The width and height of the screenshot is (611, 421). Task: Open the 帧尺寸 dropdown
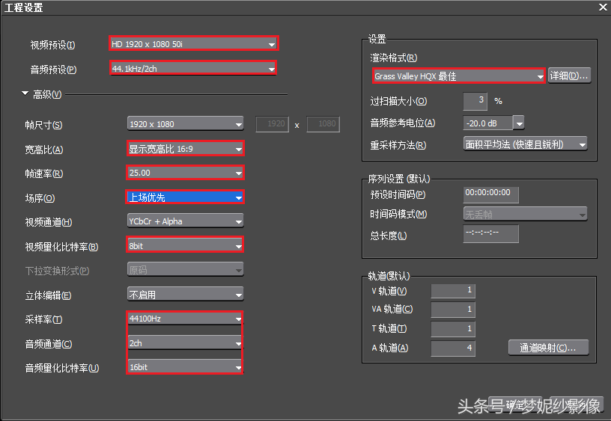[185, 124]
